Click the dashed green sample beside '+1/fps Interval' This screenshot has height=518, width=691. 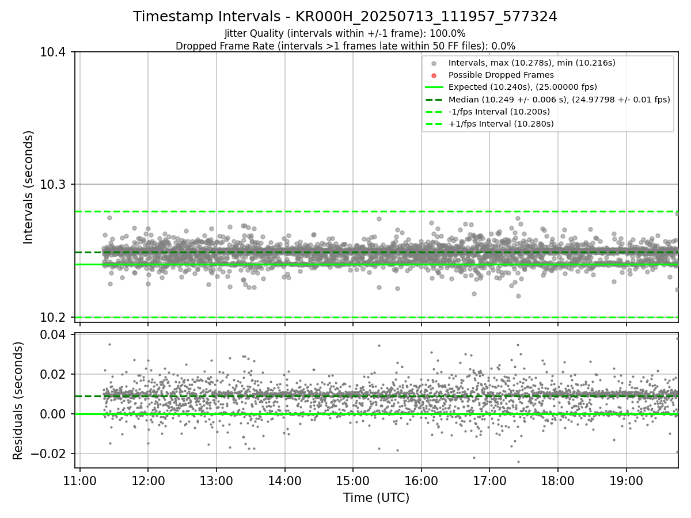(x=434, y=124)
